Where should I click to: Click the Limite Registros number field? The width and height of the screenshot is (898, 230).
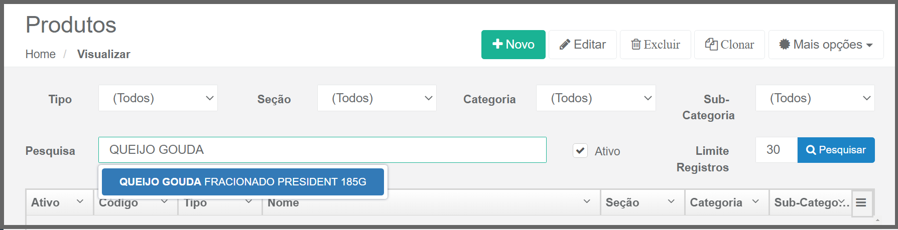pos(776,150)
